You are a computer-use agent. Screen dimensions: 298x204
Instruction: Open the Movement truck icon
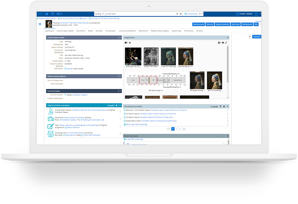pos(51,119)
